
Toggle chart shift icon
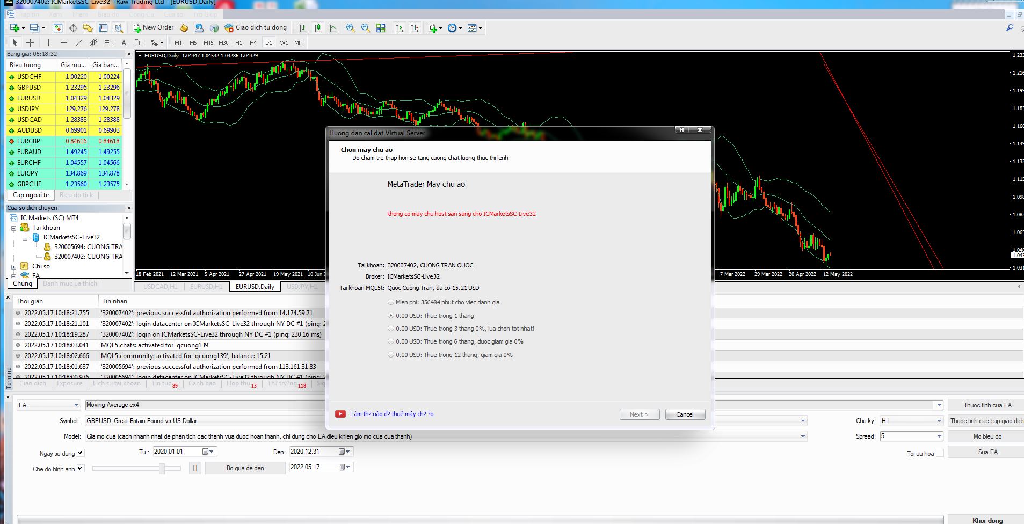tap(415, 28)
